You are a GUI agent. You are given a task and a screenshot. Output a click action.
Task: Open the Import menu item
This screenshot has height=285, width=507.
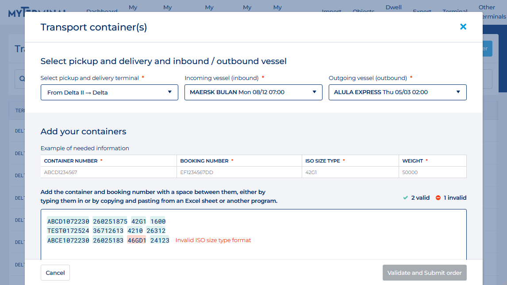(x=331, y=11)
